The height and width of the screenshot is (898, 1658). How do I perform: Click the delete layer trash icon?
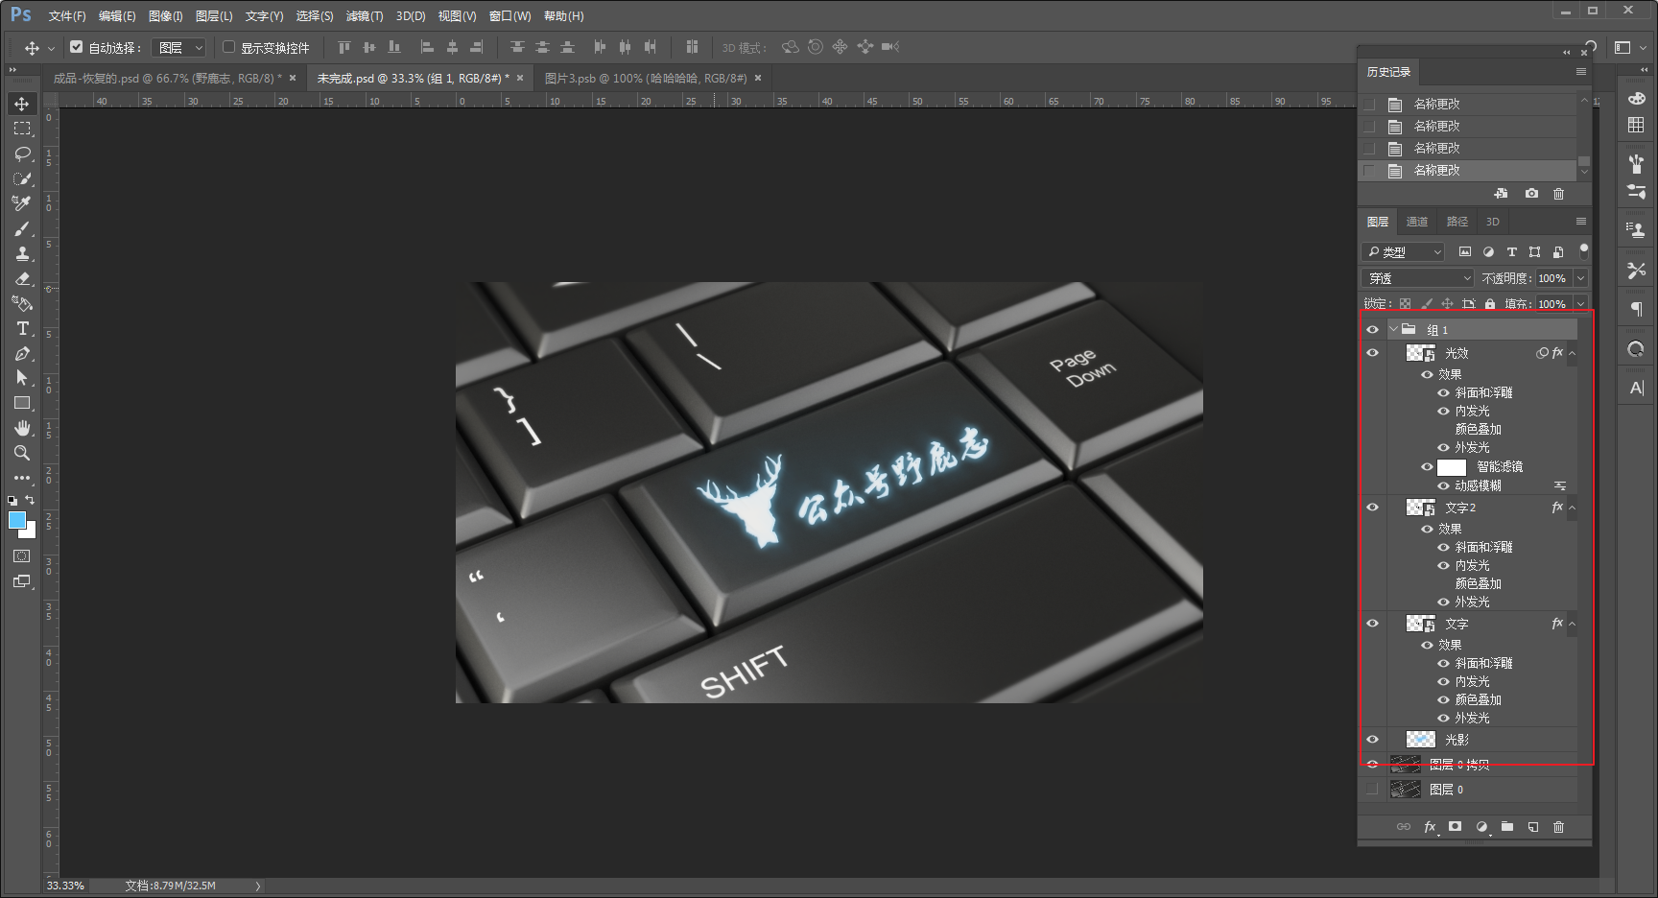1558,827
